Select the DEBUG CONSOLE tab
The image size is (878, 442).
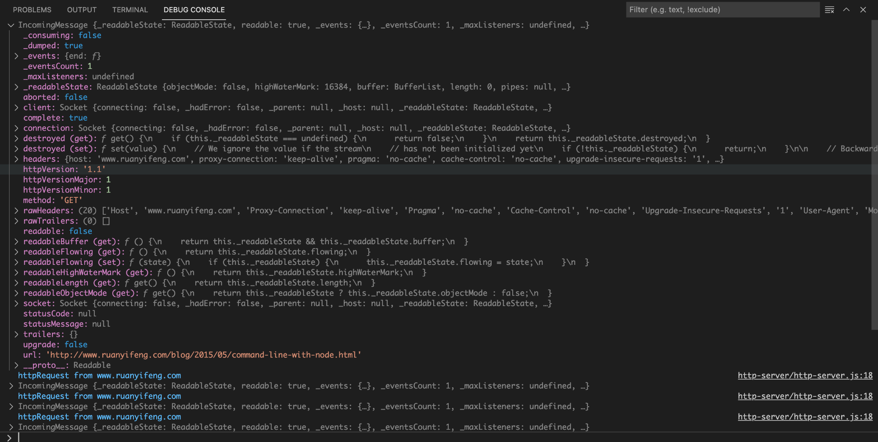[x=194, y=10]
